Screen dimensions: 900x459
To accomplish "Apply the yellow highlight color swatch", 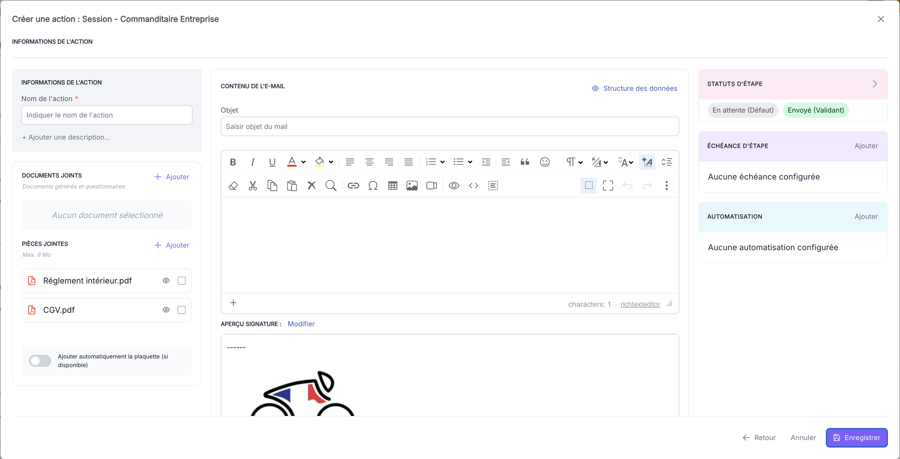I will tap(319, 162).
